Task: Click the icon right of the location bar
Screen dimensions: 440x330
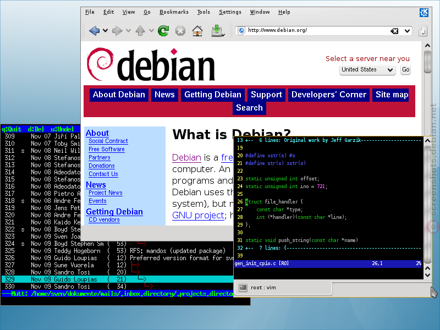Action: (x=422, y=31)
